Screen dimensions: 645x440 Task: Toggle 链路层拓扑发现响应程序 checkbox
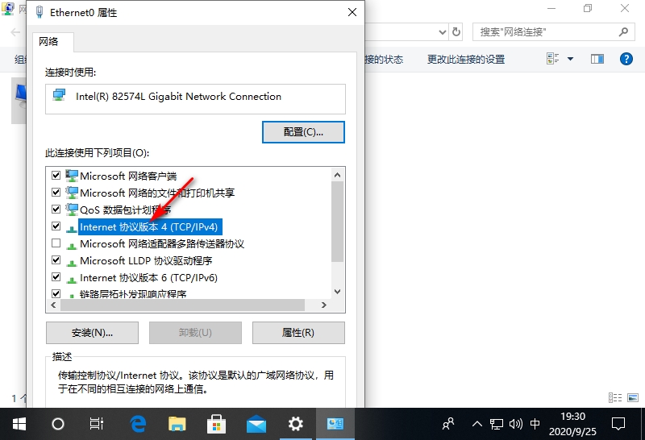pyautogui.click(x=56, y=293)
